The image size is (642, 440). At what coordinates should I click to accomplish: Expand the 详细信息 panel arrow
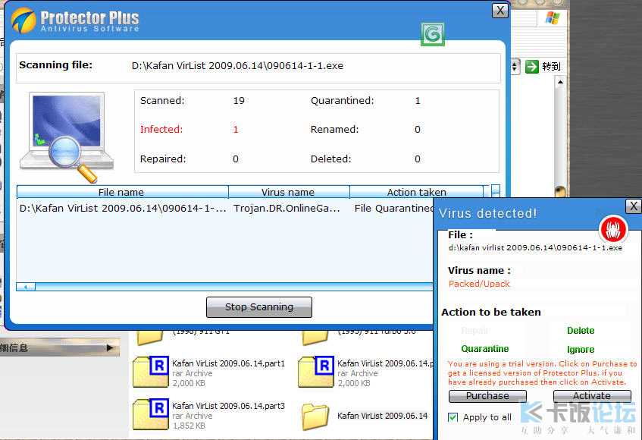(109, 347)
